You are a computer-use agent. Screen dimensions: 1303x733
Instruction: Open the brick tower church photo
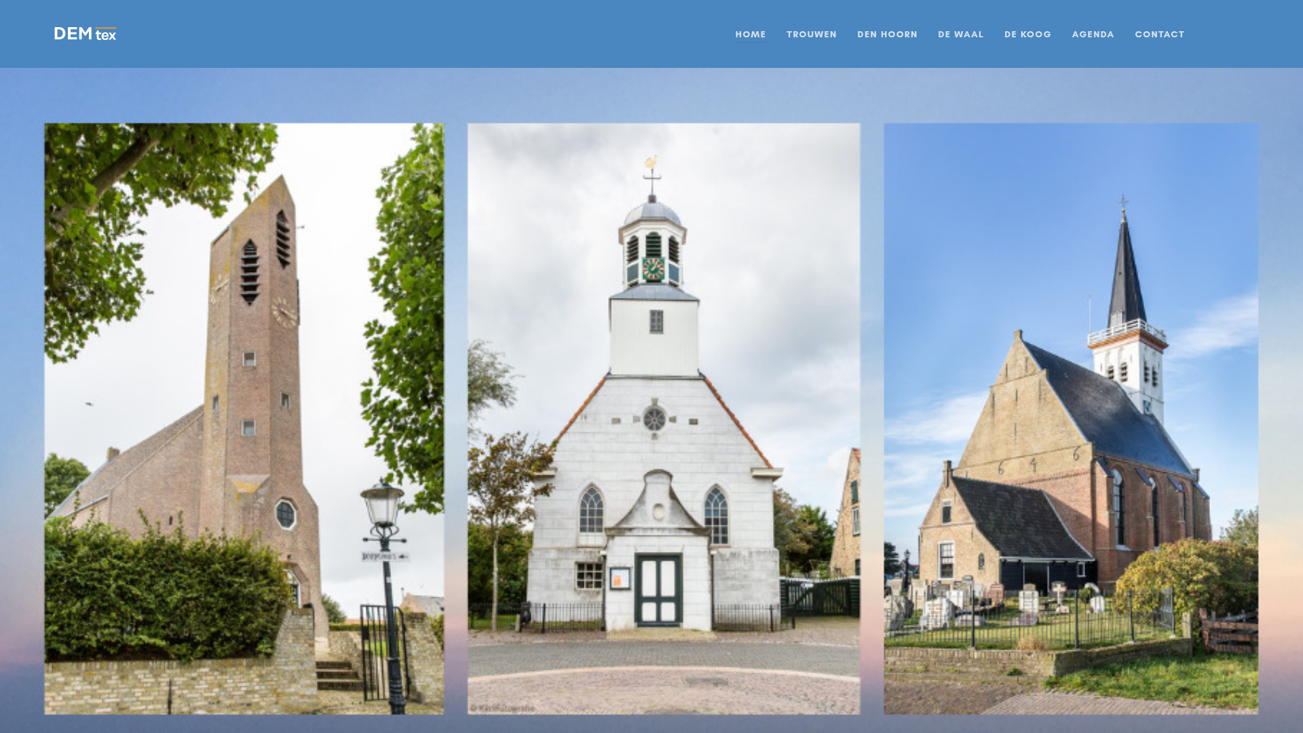pyautogui.click(x=244, y=419)
